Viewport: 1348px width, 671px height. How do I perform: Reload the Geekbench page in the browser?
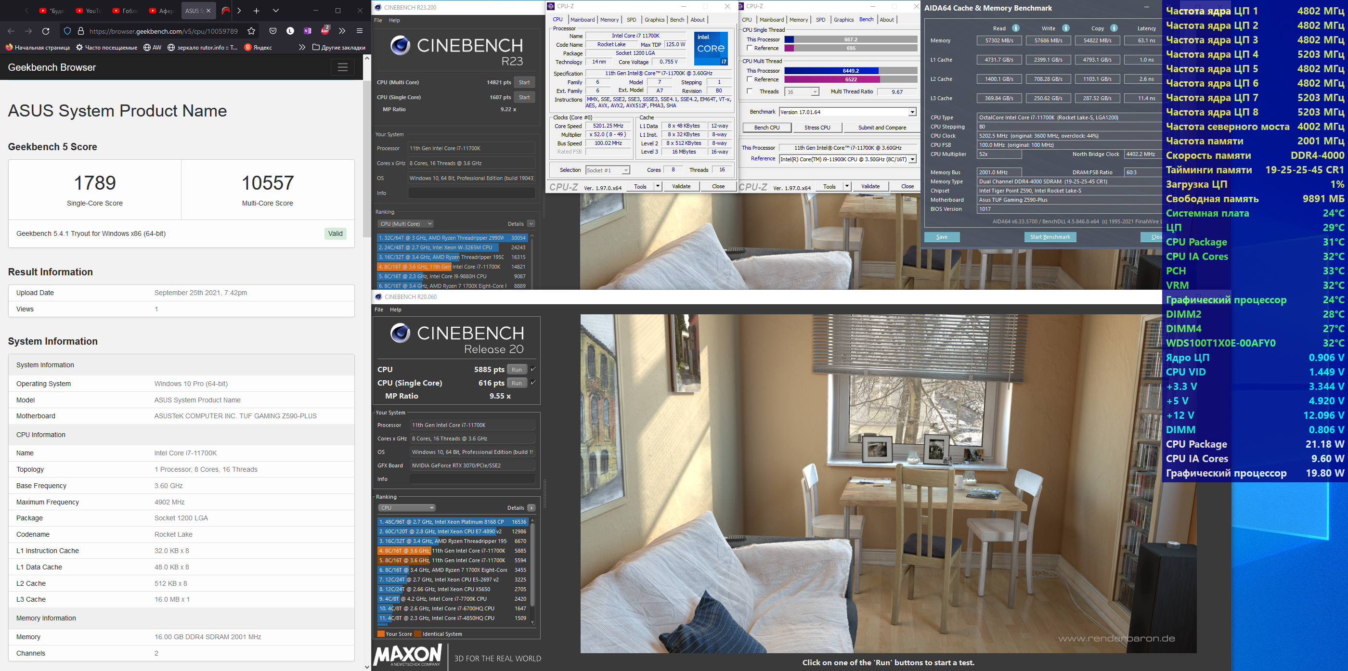pyautogui.click(x=46, y=31)
